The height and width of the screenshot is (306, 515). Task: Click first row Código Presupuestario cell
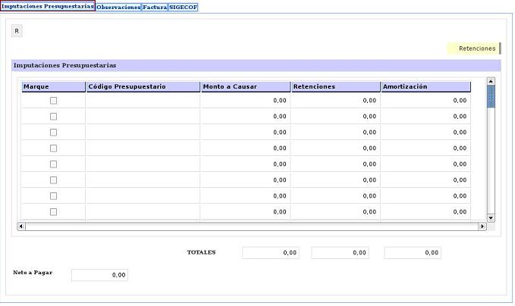pyautogui.click(x=143, y=100)
